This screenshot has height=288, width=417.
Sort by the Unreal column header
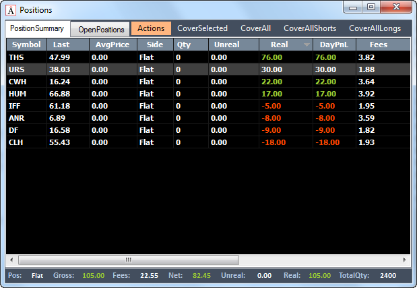pyautogui.click(x=234, y=45)
